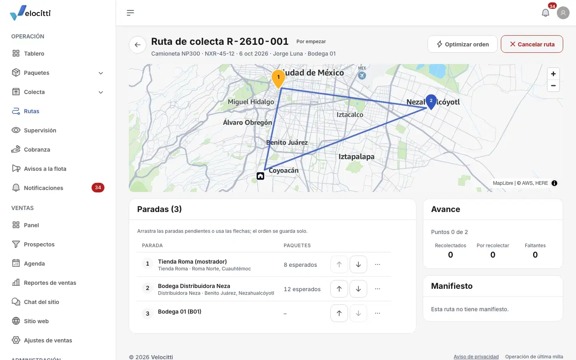This screenshot has width=576, height=360.
Task: Open more options for Bodega Distribuidora Neza
Action: pyautogui.click(x=378, y=289)
